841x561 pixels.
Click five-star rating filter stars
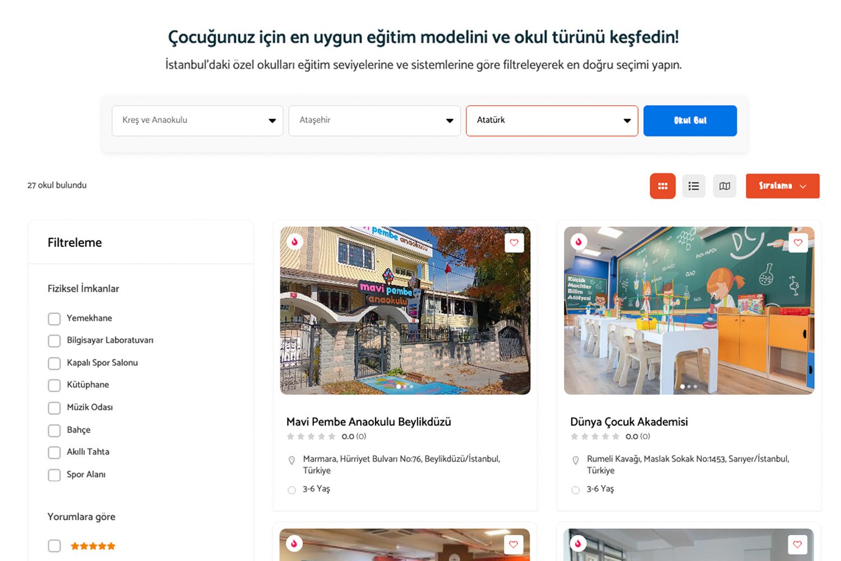click(x=93, y=546)
